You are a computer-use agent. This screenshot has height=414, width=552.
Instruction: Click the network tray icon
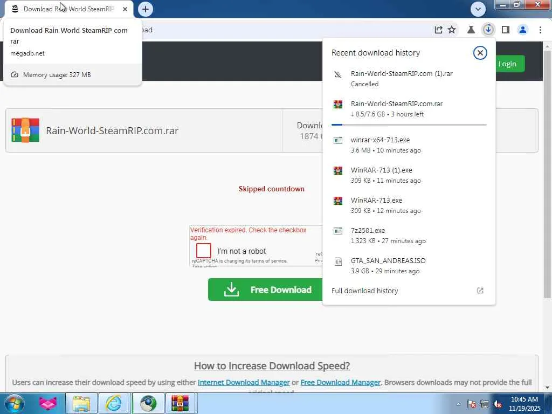click(485, 404)
